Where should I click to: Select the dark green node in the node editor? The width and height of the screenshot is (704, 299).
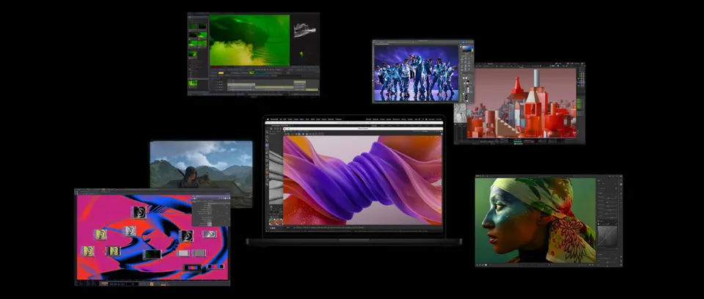tap(153, 254)
